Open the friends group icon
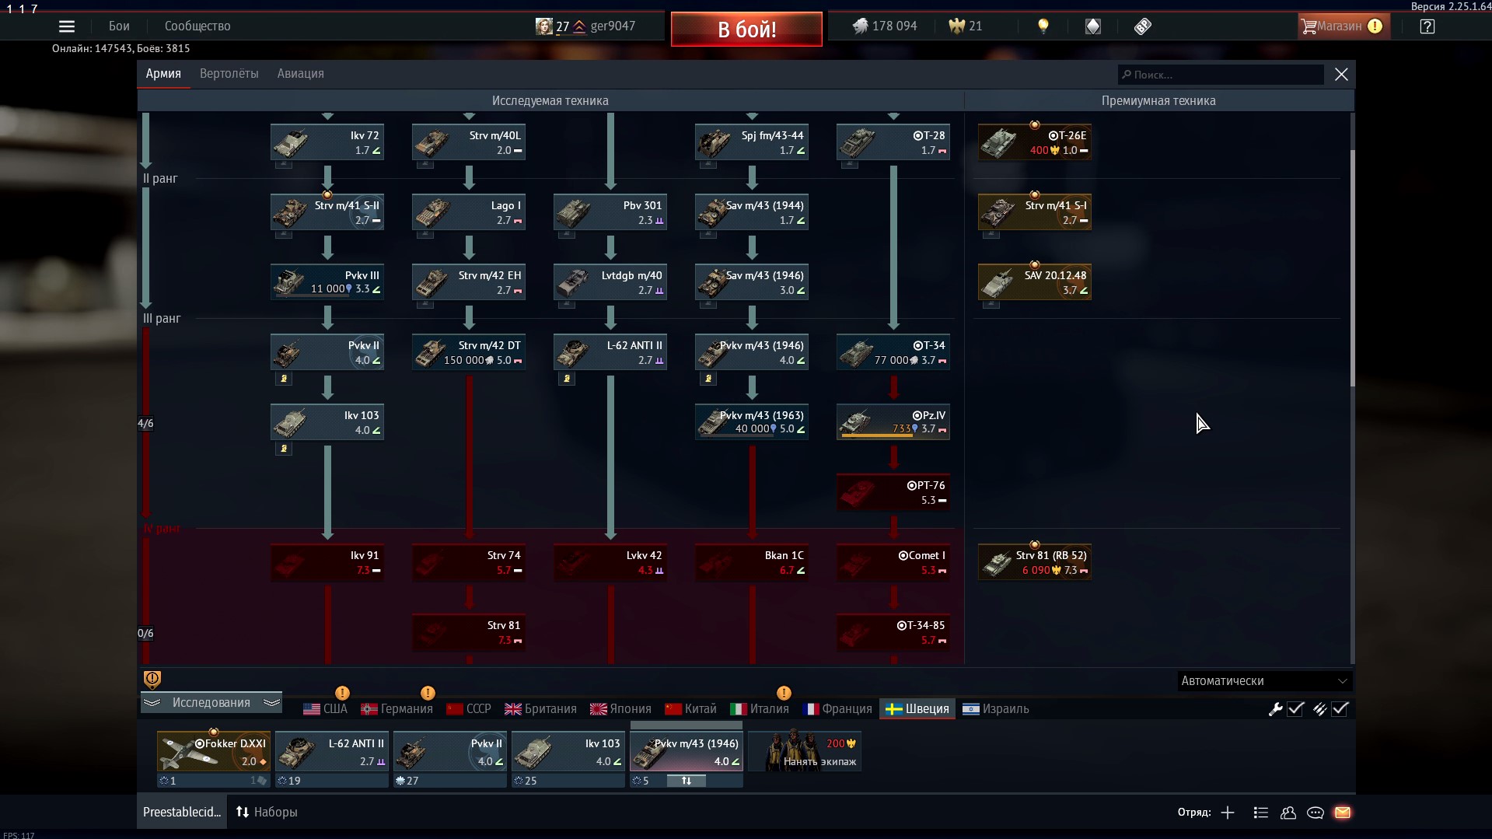 1288,813
